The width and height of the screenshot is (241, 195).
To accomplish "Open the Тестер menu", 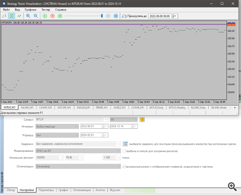I will 46,10.
